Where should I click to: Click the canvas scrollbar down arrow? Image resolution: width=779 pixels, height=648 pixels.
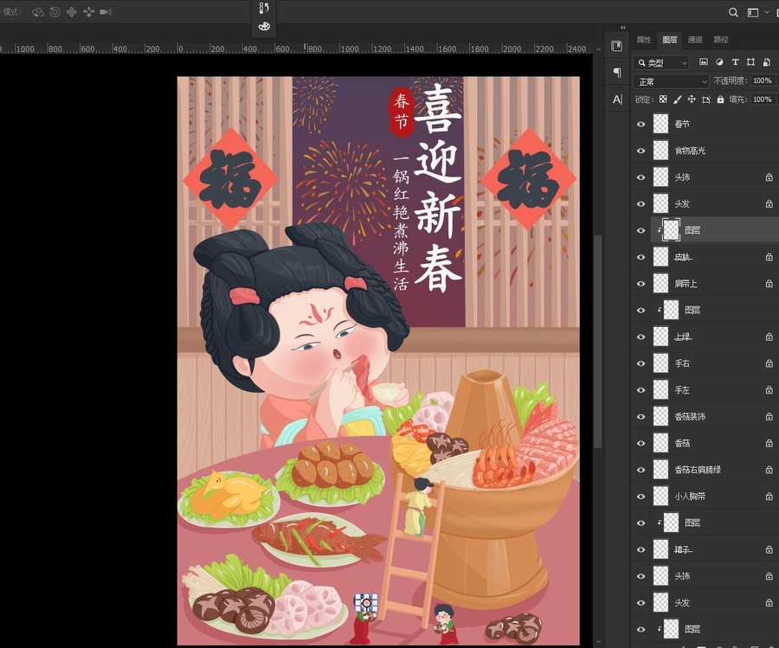tap(599, 641)
